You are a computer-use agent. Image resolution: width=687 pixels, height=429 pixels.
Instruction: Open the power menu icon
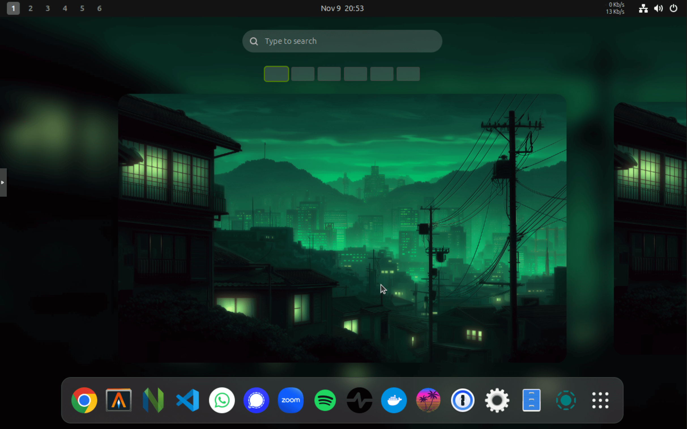[x=673, y=8]
